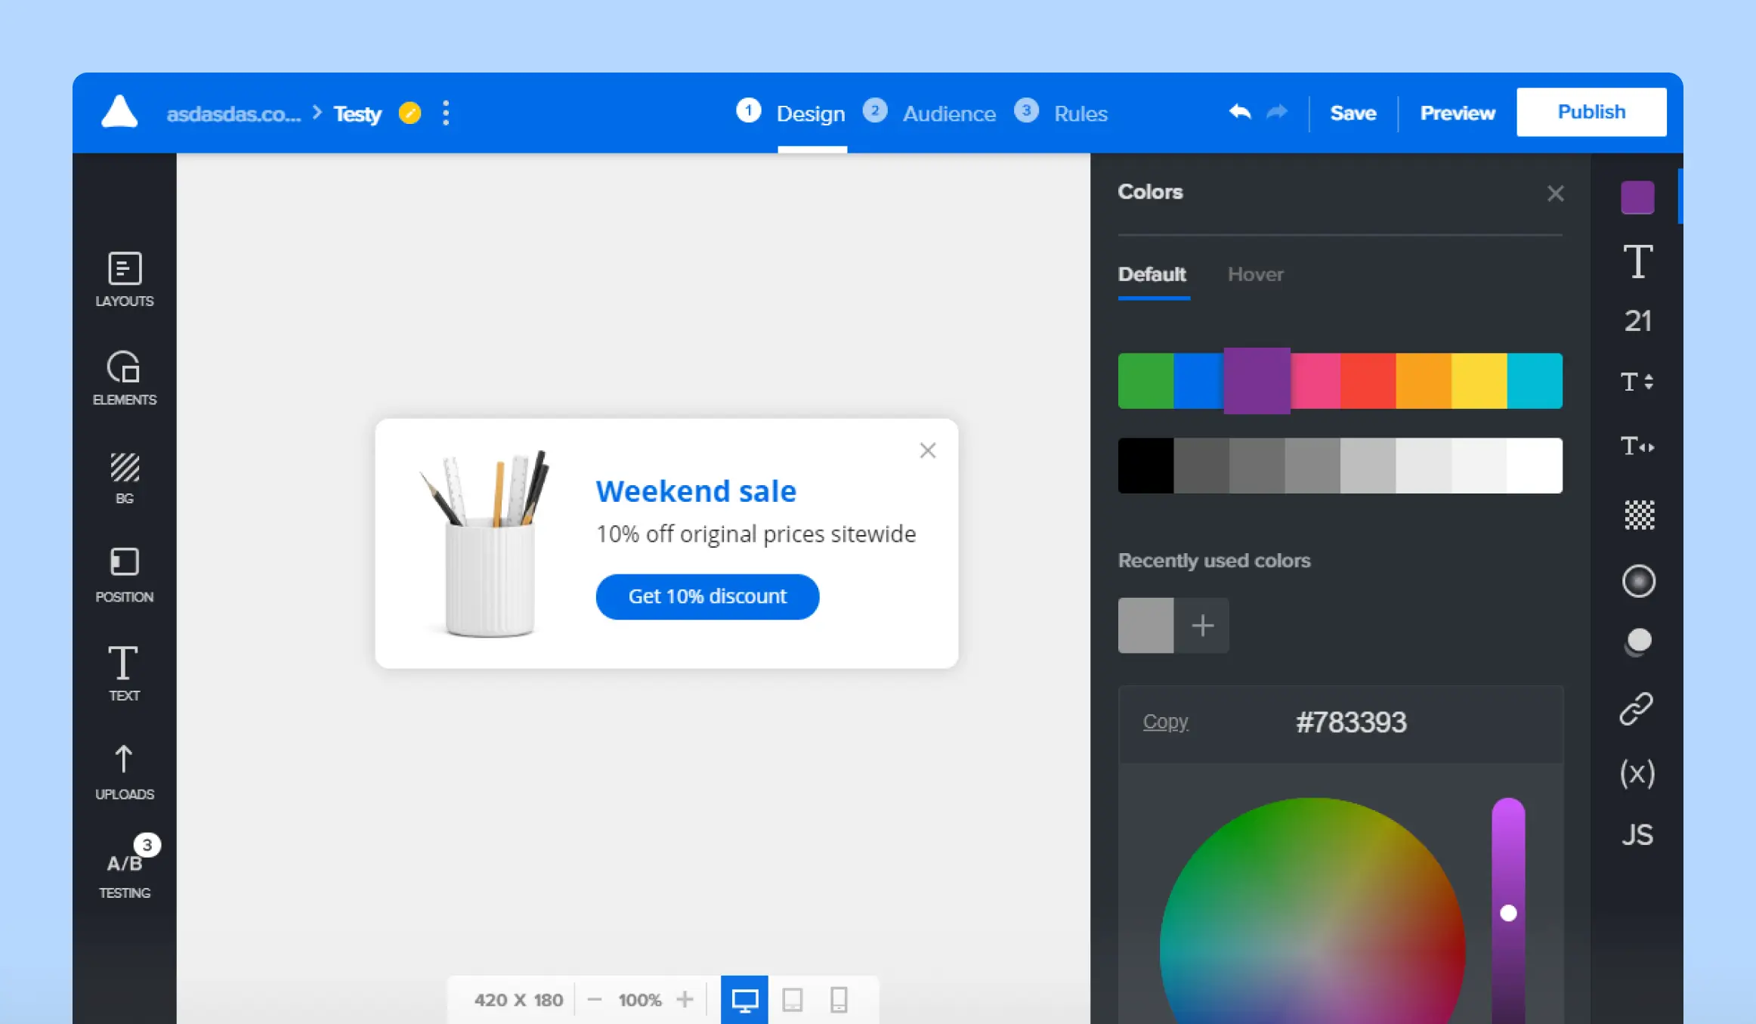Click the app logo in the header

pyautogui.click(x=119, y=112)
